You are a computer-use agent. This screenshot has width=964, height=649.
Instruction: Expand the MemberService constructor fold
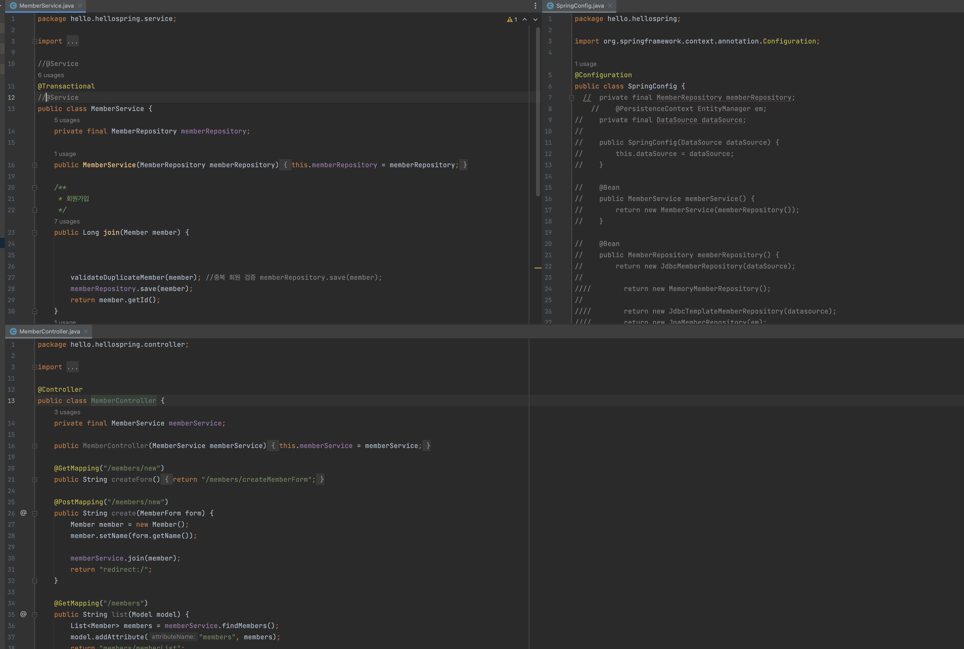pyautogui.click(x=35, y=165)
